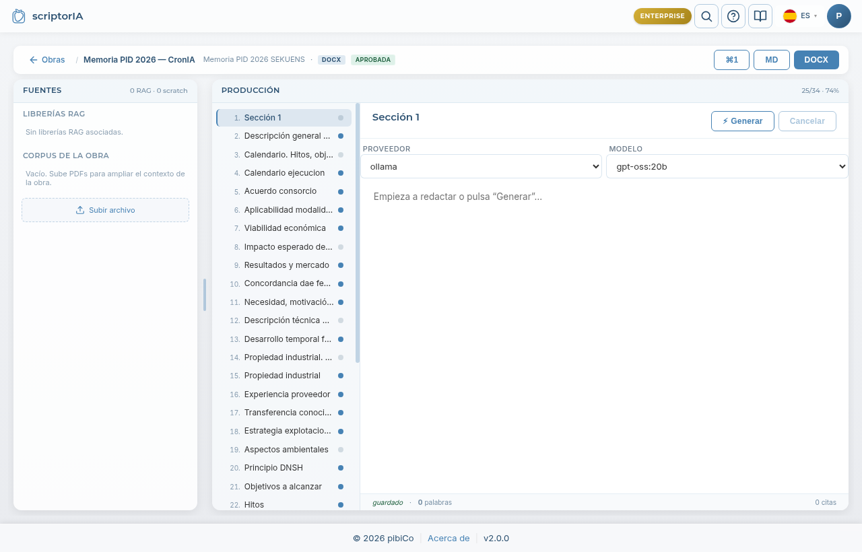The image size is (862, 552).
Task: Click the Spanish flag language icon
Action: click(790, 16)
